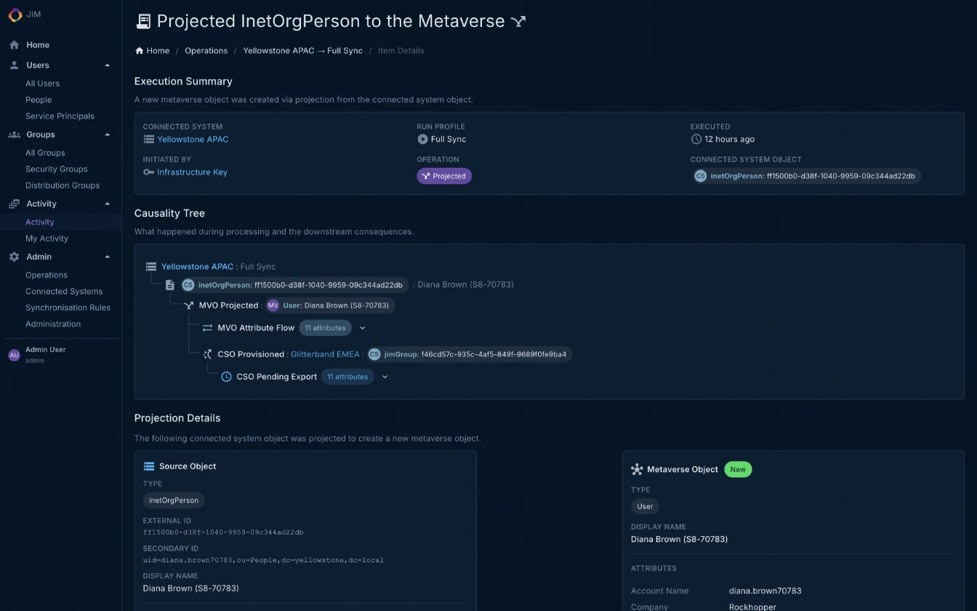Click the Groups people icon
Image resolution: width=977 pixels, height=611 pixels.
(x=14, y=135)
